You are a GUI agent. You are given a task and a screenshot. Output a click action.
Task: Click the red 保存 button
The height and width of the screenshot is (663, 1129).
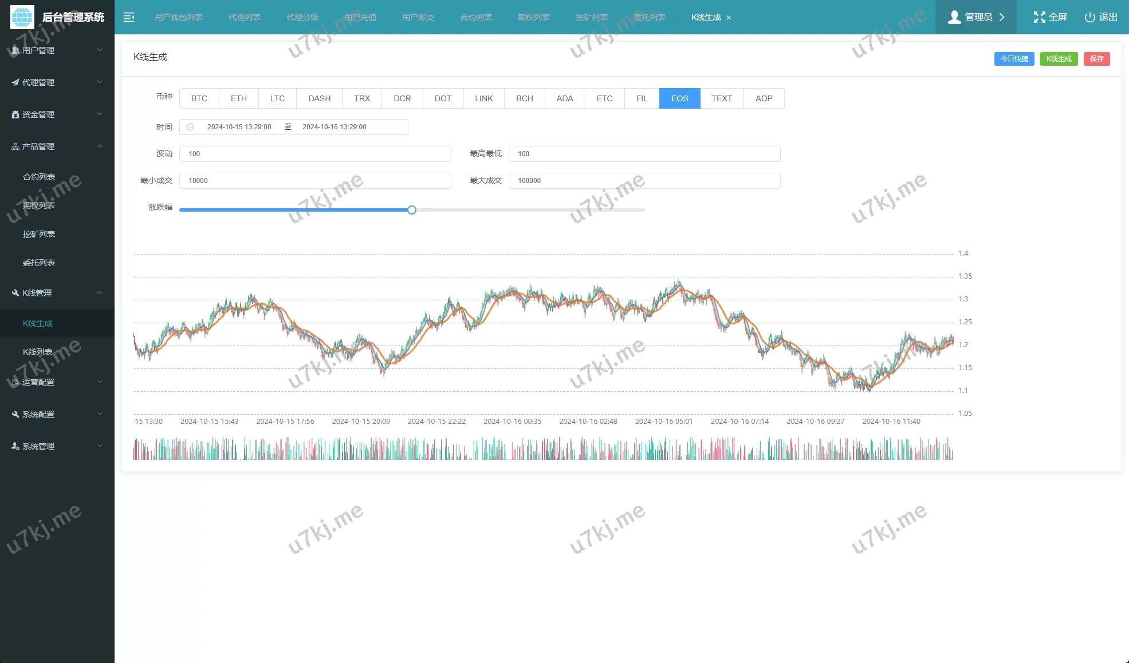click(x=1096, y=59)
